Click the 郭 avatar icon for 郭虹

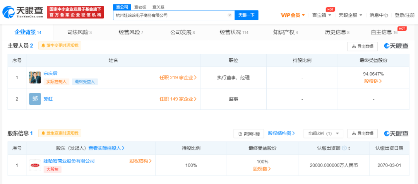tap(35, 99)
